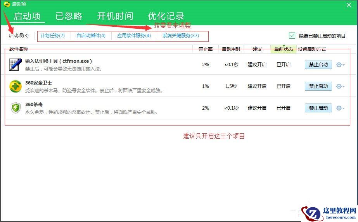Sort by the 当前状态 column header
The image size is (358, 222).
pos(284,49)
